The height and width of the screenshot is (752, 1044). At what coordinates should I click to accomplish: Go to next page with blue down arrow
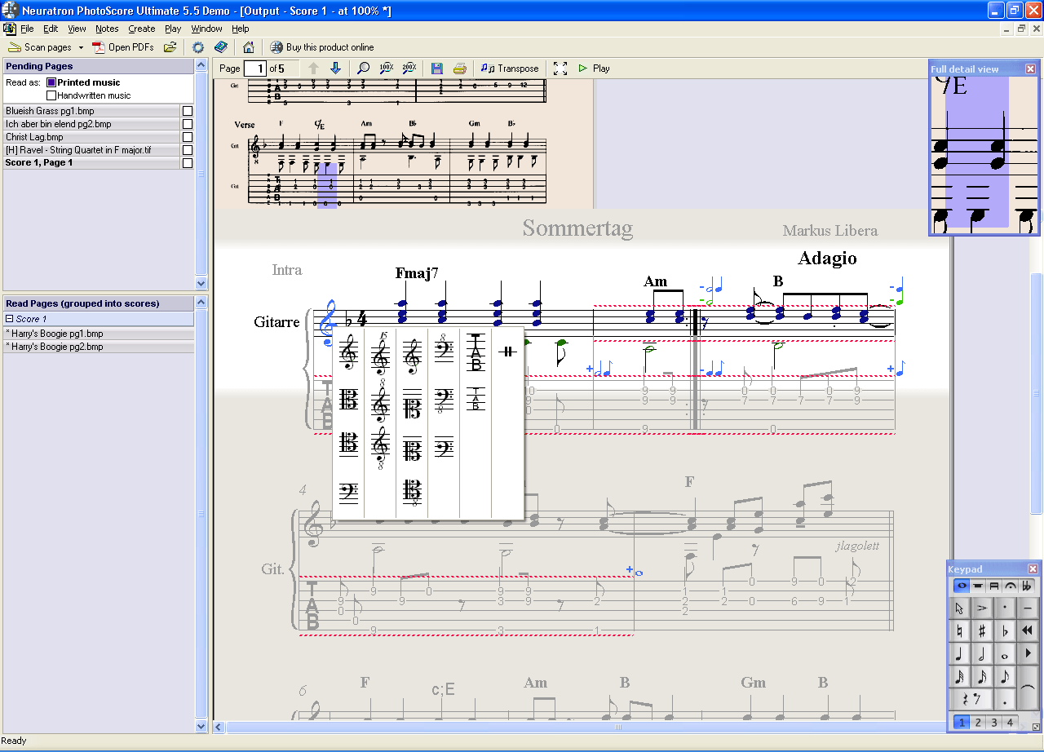[x=335, y=69]
